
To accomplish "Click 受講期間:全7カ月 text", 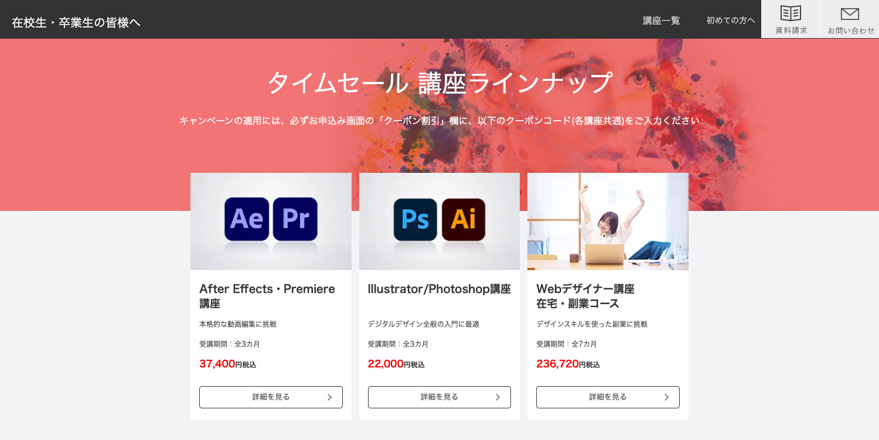I will click(x=567, y=344).
